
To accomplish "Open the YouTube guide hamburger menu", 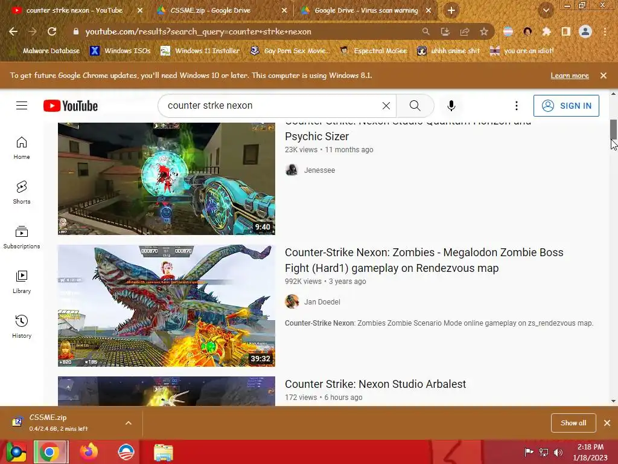I will 22,106.
